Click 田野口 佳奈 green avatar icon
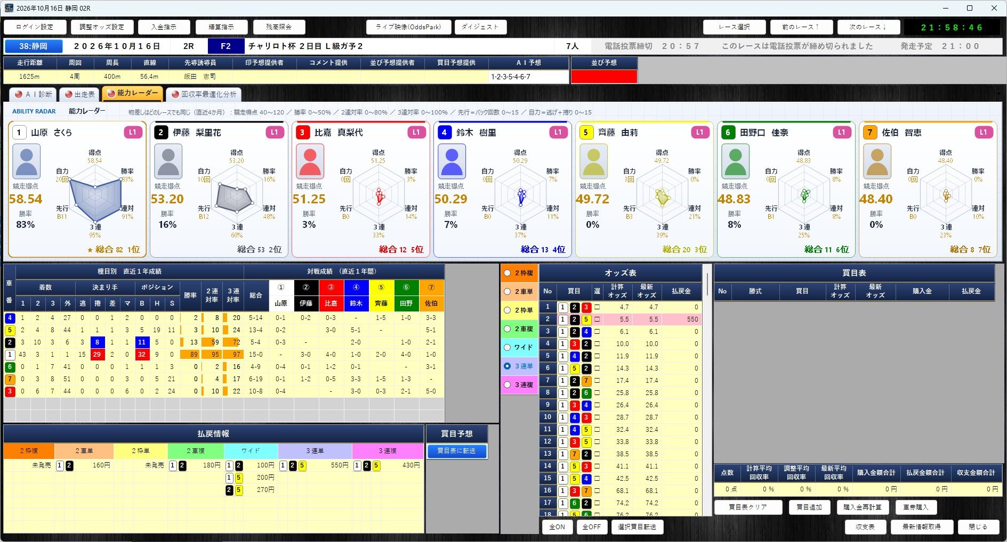This screenshot has width=1007, height=542. 735,161
